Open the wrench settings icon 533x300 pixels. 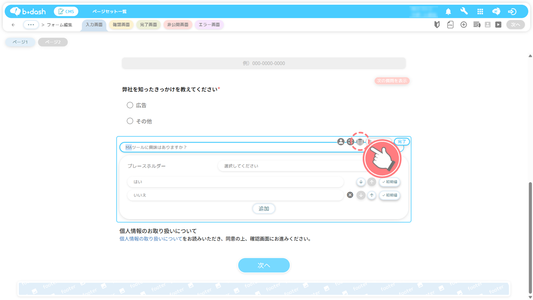click(464, 12)
